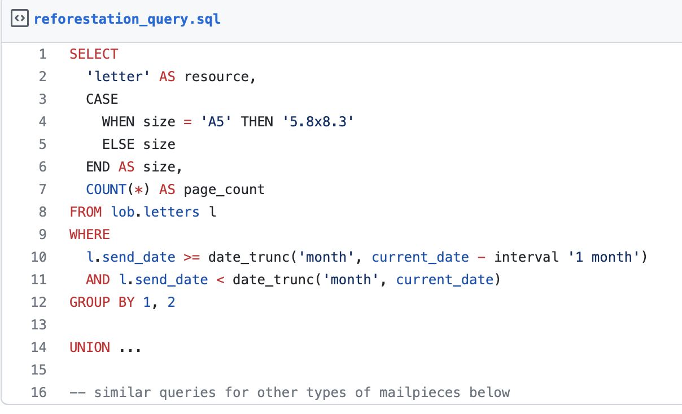Select line number 11
The height and width of the screenshot is (414, 682).
coord(39,280)
